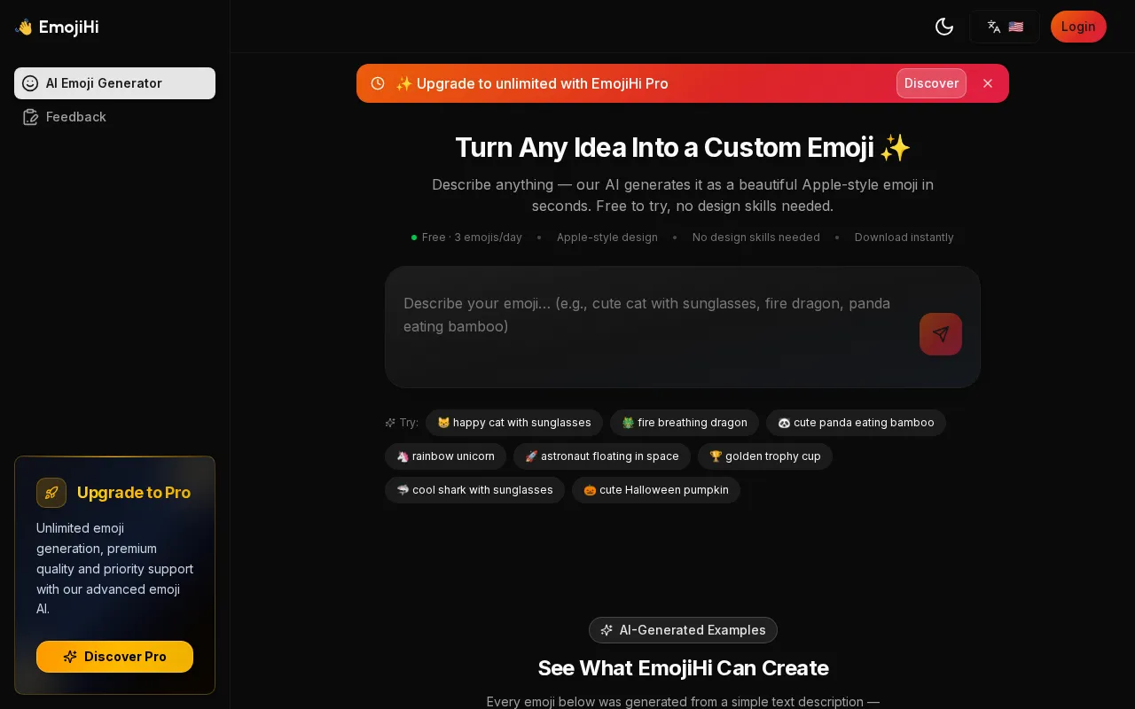
Task: Click the EmojiHi logo in the sidebar
Action: click(x=57, y=27)
